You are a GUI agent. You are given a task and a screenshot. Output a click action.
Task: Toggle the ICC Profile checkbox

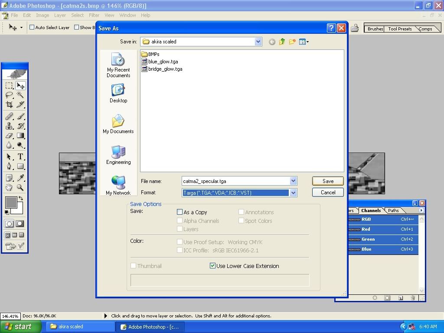coord(180,250)
